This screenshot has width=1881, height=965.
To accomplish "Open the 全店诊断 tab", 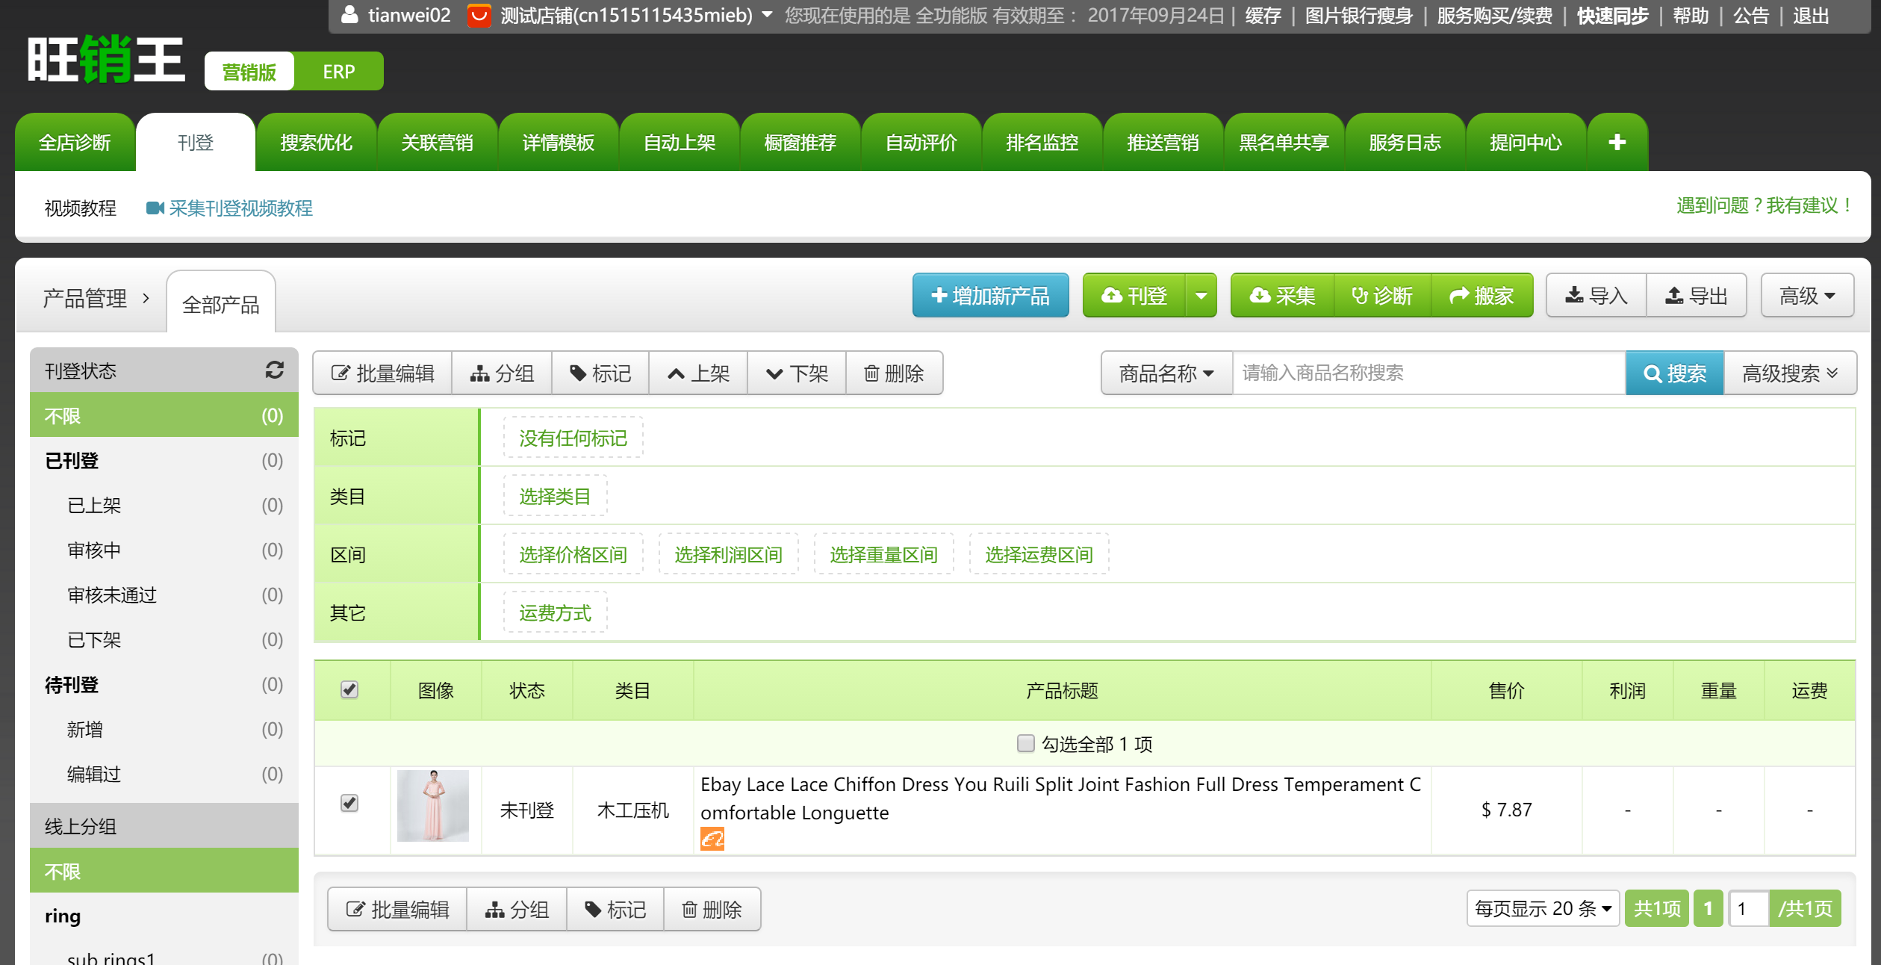I will [x=75, y=142].
